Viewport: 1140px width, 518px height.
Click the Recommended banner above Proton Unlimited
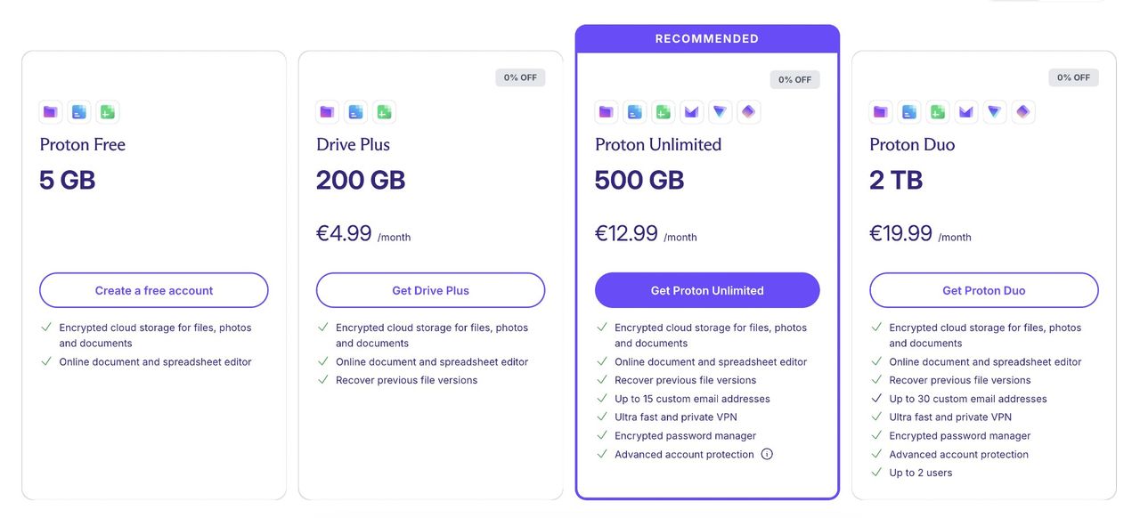coord(707,39)
